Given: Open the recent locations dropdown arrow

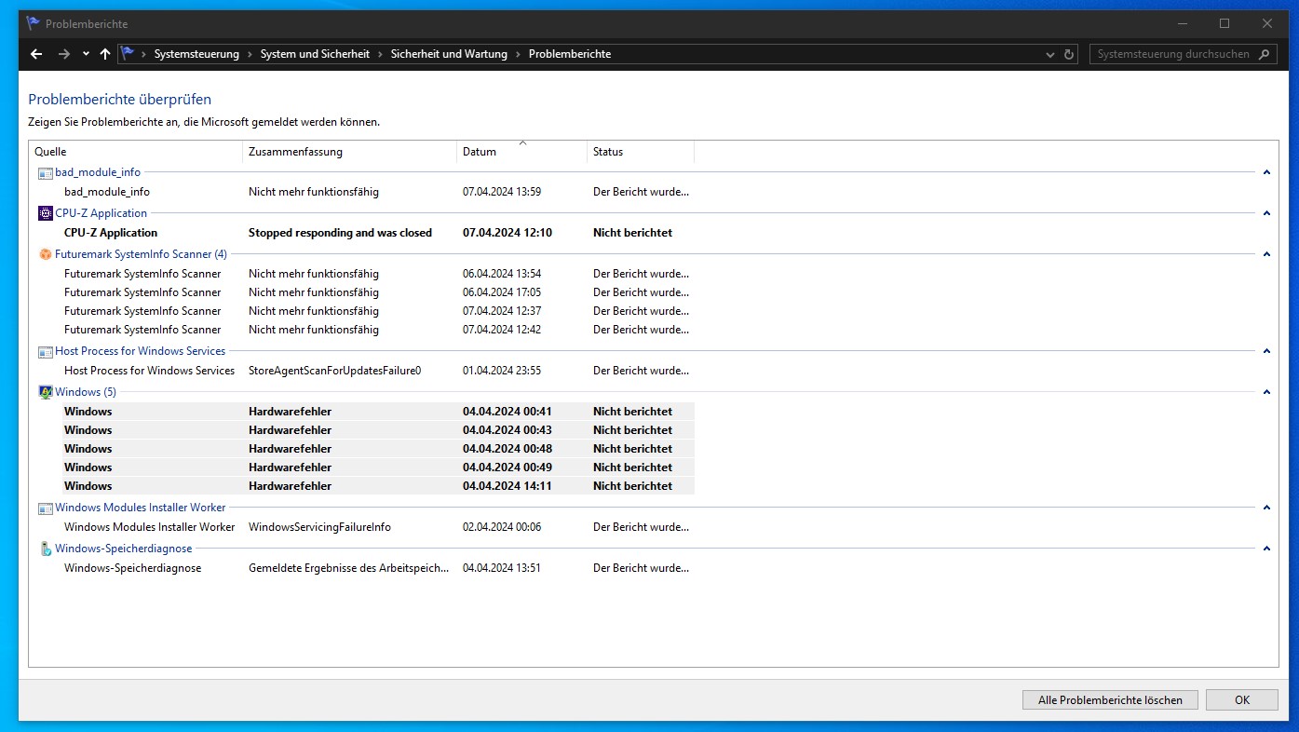Looking at the screenshot, I should (86, 54).
